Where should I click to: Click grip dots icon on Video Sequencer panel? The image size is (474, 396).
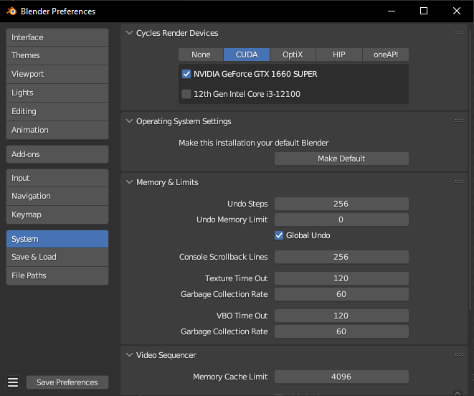point(459,354)
